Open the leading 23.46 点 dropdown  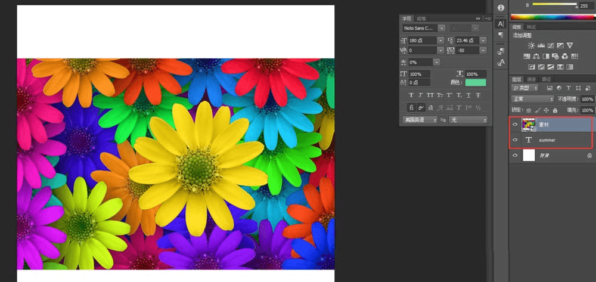pyautogui.click(x=483, y=41)
